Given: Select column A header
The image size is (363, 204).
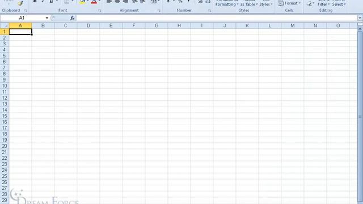Looking at the screenshot, I should click(20, 25).
